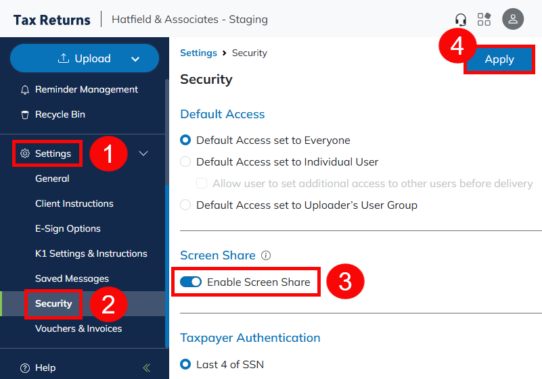Open the app switcher grid icon

click(x=484, y=20)
